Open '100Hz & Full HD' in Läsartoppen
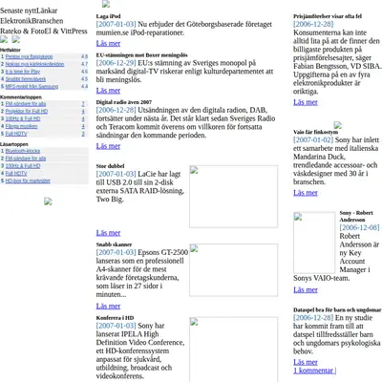 point(23,166)
